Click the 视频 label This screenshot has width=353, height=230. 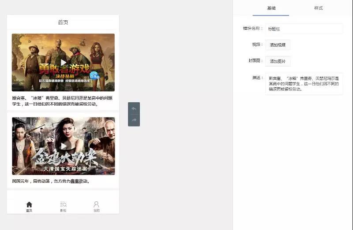257,45
